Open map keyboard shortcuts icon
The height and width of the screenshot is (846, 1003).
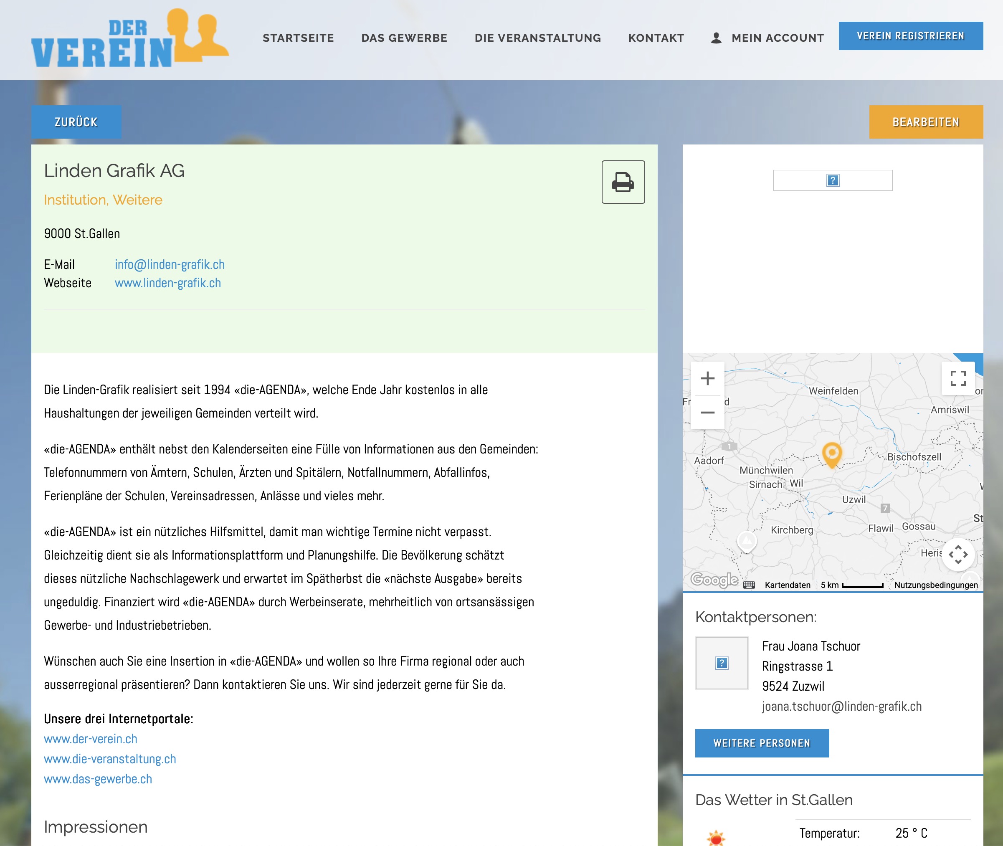click(x=749, y=585)
